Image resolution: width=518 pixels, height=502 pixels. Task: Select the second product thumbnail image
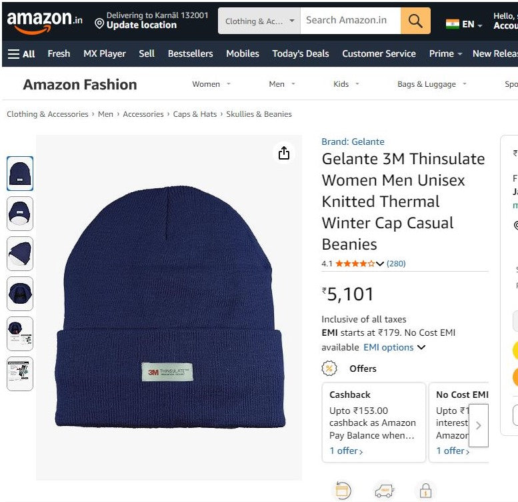tap(20, 214)
